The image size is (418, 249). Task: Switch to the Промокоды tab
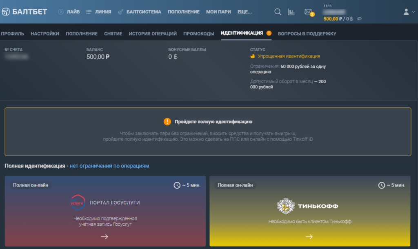[x=199, y=33]
